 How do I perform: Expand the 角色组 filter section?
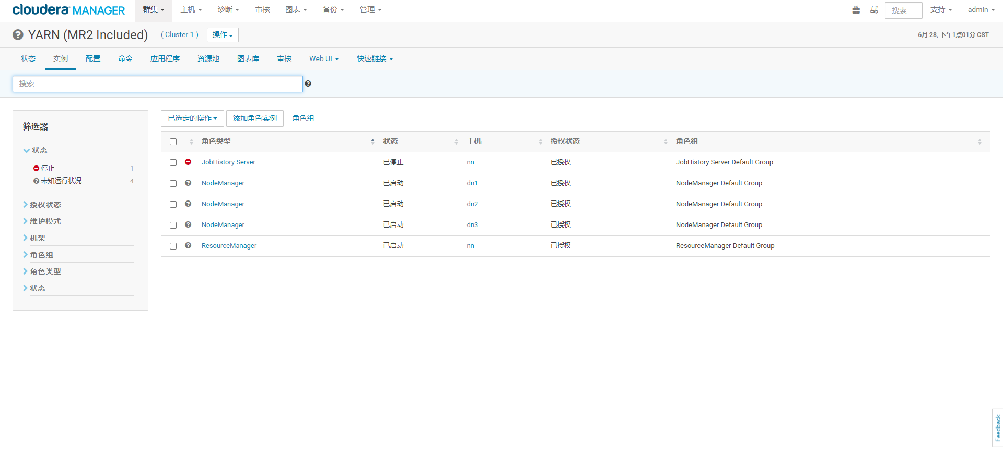click(x=38, y=255)
